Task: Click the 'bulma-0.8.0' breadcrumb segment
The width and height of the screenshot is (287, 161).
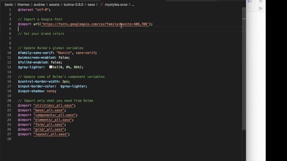Action: pyautogui.click(x=74, y=4)
